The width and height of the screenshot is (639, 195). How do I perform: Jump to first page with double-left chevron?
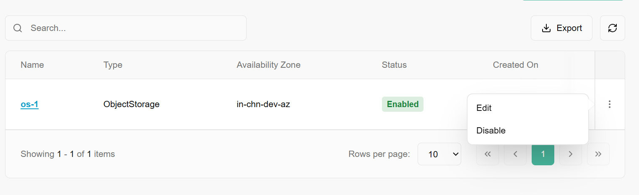pos(488,154)
